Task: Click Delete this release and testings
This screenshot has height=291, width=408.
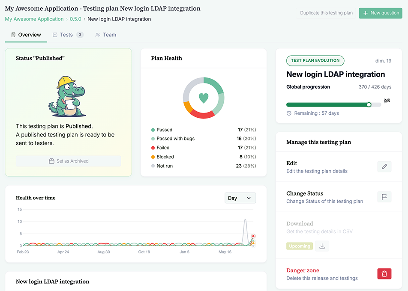Action: tap(322, 278)
